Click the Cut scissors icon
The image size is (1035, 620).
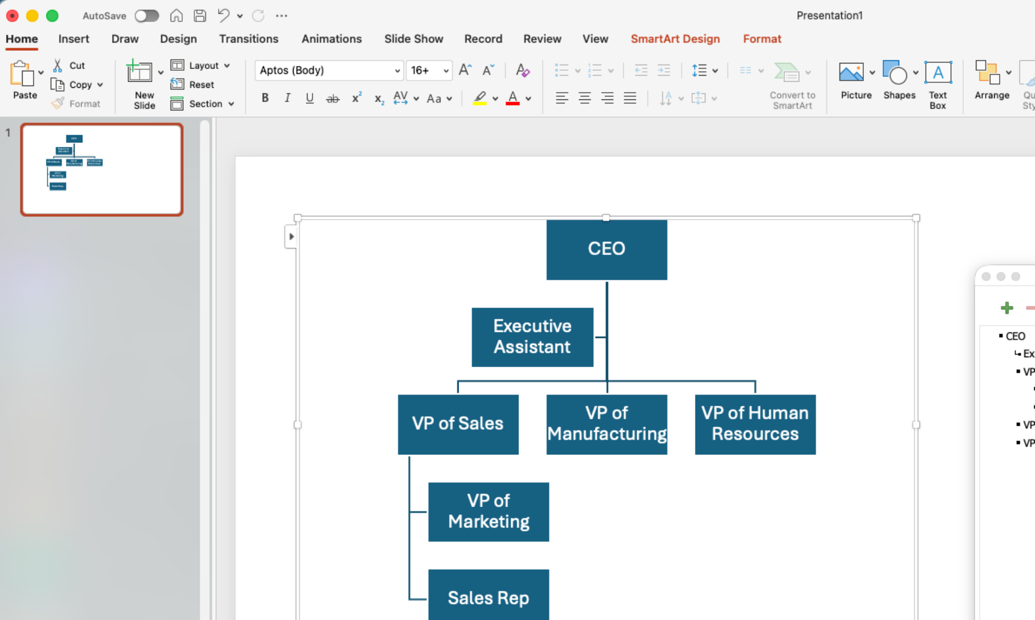point(57,65)
